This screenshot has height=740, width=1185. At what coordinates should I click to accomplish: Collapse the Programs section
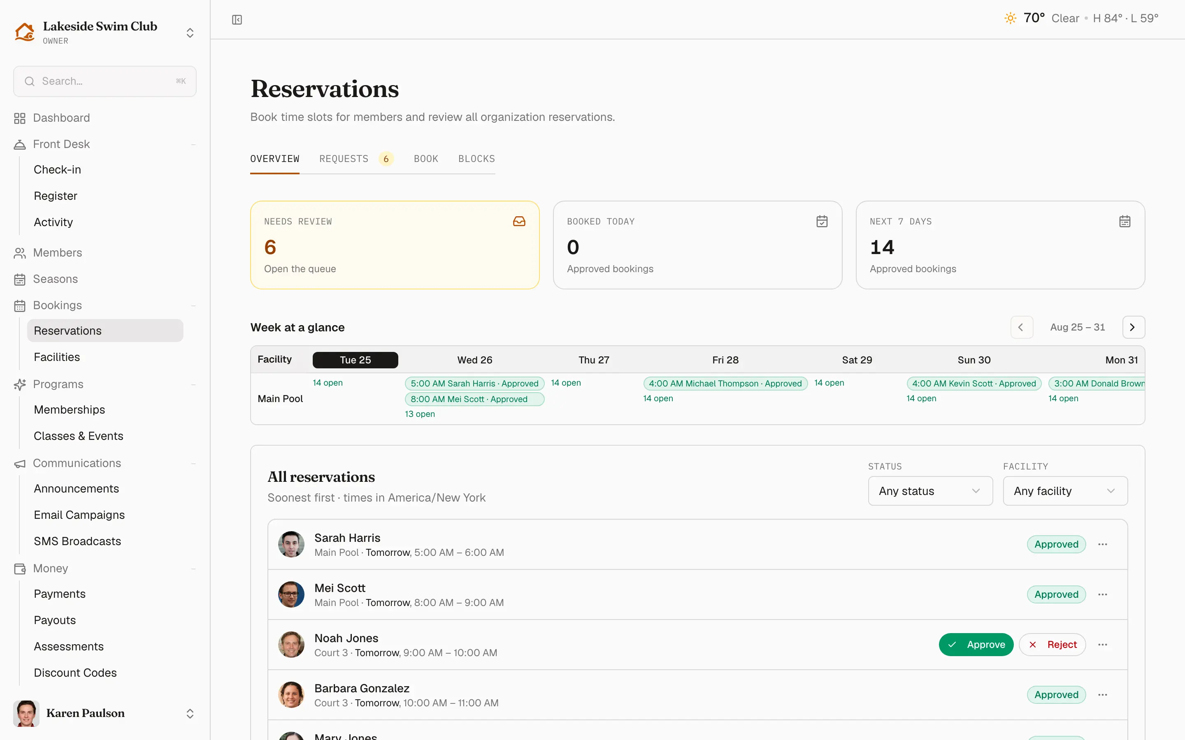click(193, 385)
